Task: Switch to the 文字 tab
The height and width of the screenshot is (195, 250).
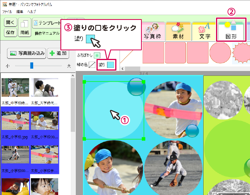Action: (205, 32)
